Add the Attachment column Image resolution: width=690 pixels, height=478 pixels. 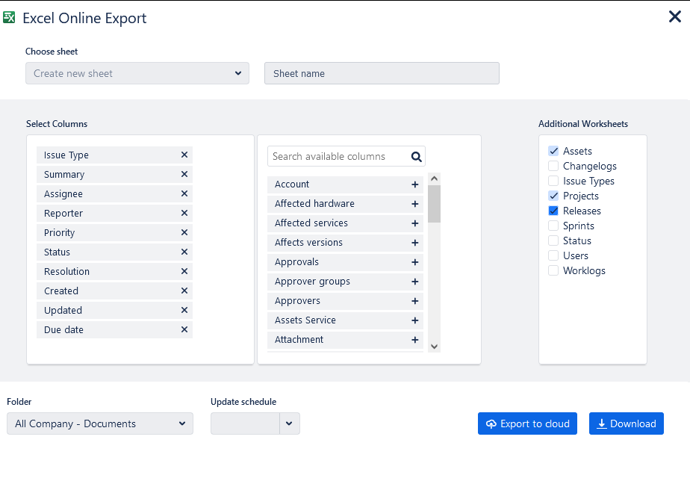414,340
